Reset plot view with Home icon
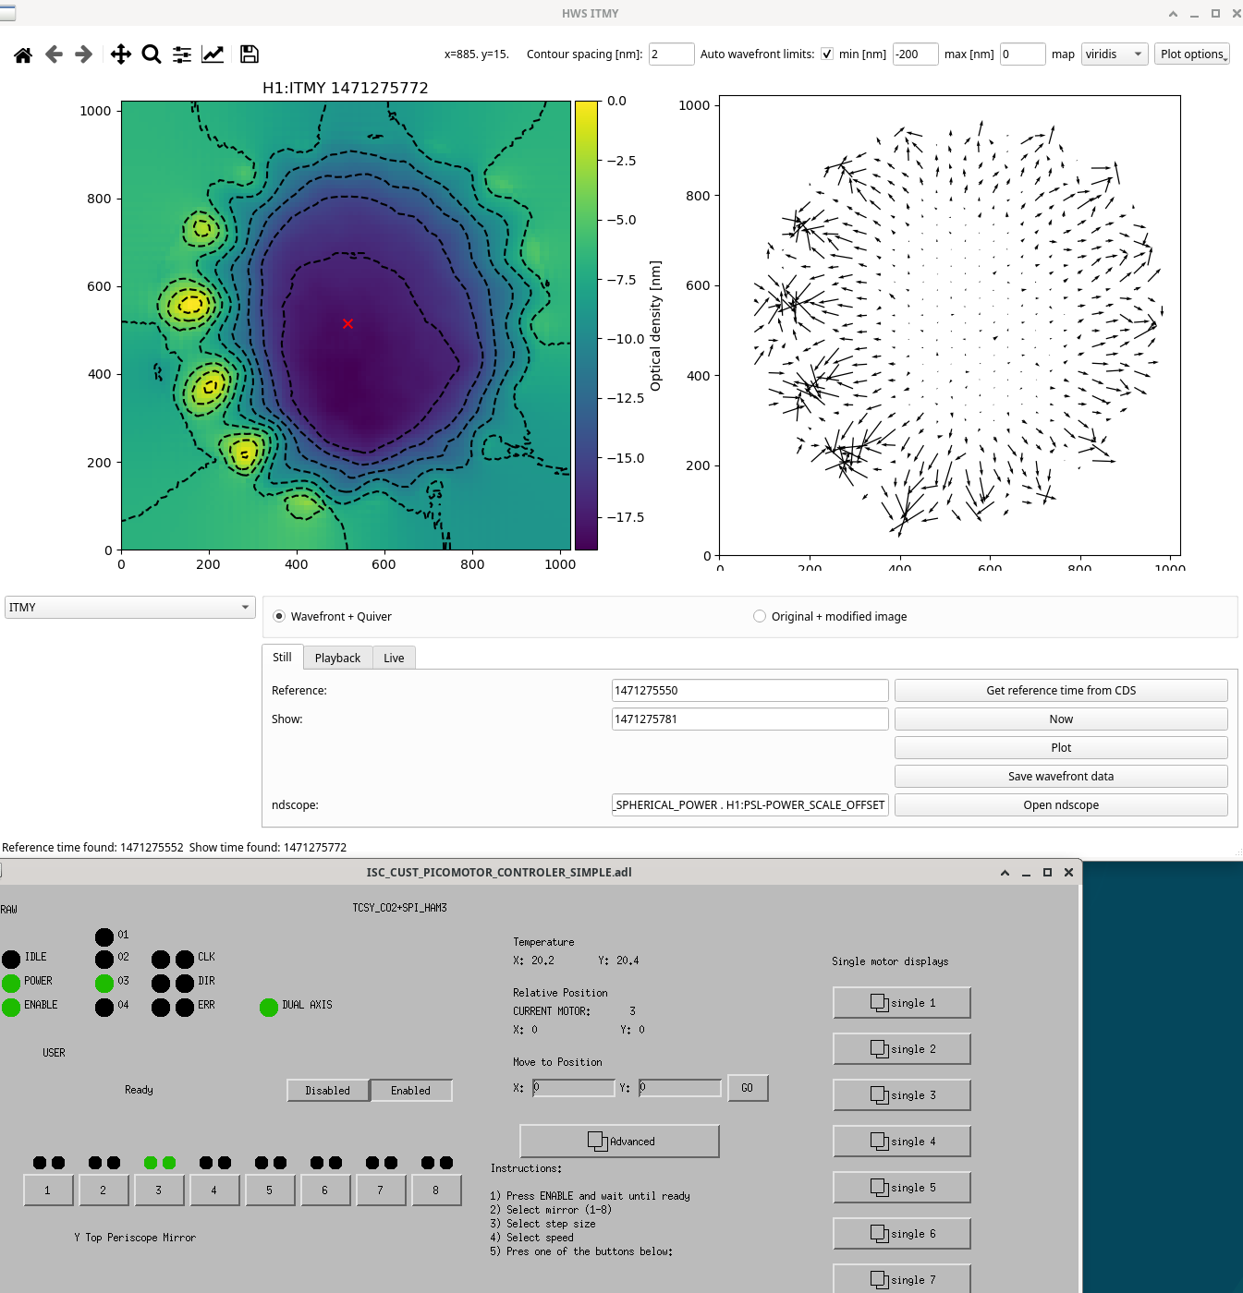This screenshot has height=1293, width=1243. tap(23, 54)
